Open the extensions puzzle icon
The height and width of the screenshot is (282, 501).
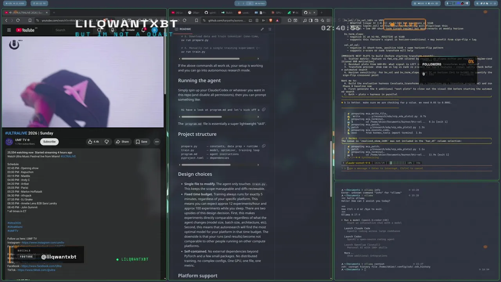click(x=289, y=20)
